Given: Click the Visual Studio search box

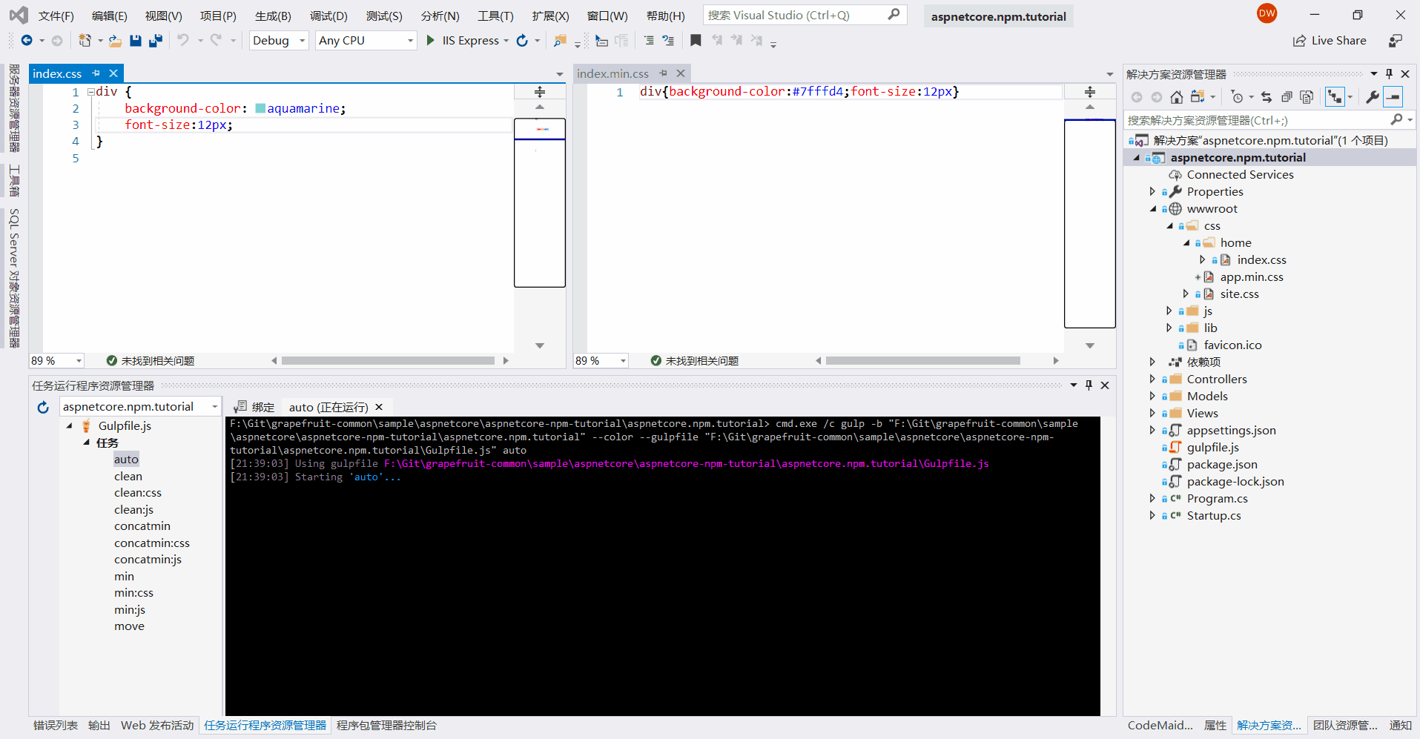Looking at the screenshot, I should click(x=805, y=15).
